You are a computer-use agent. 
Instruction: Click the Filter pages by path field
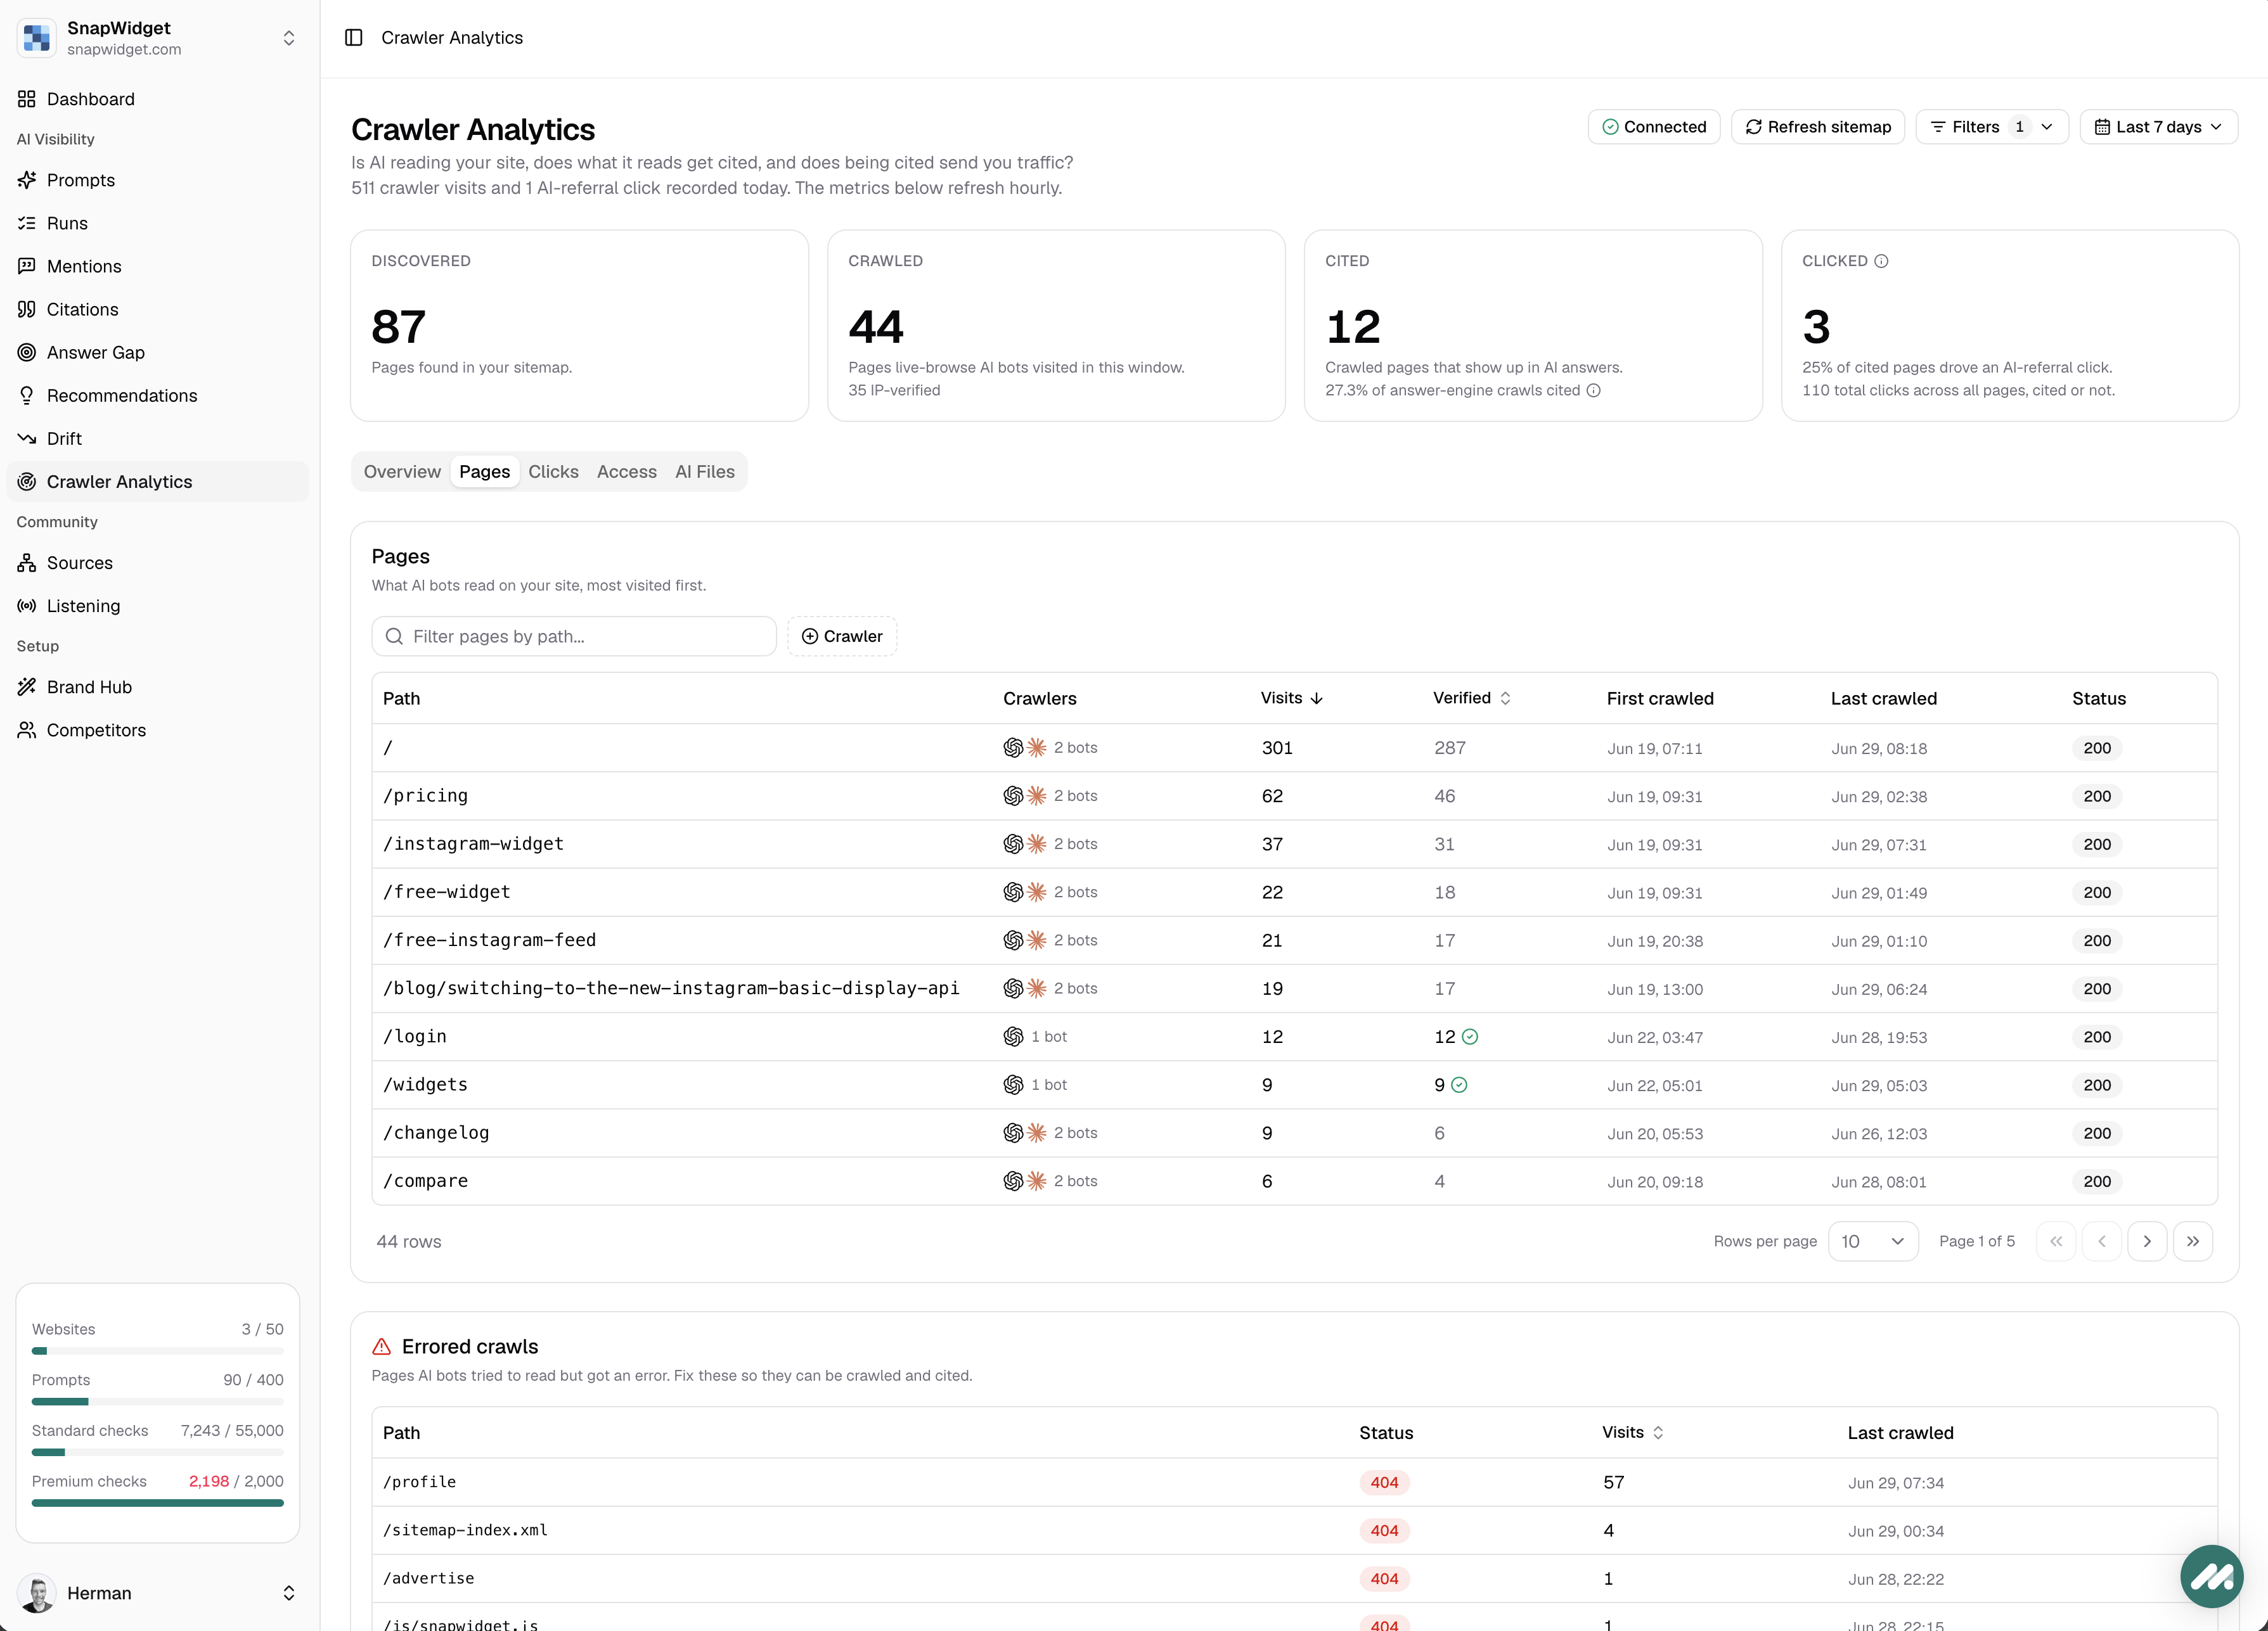click(574, 637)
